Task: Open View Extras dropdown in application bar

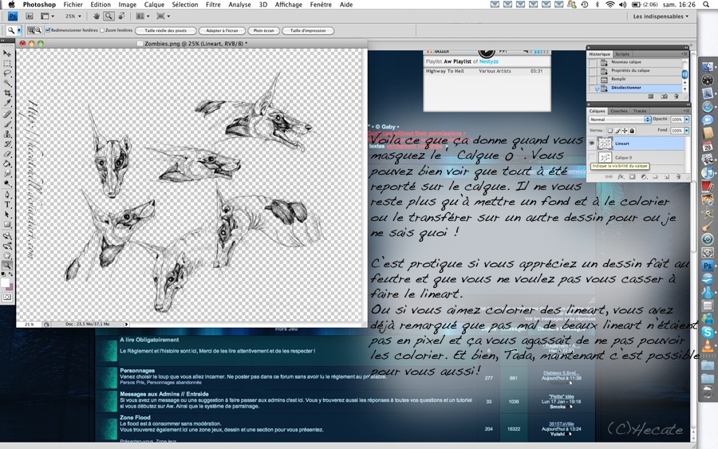Action: 47,16
